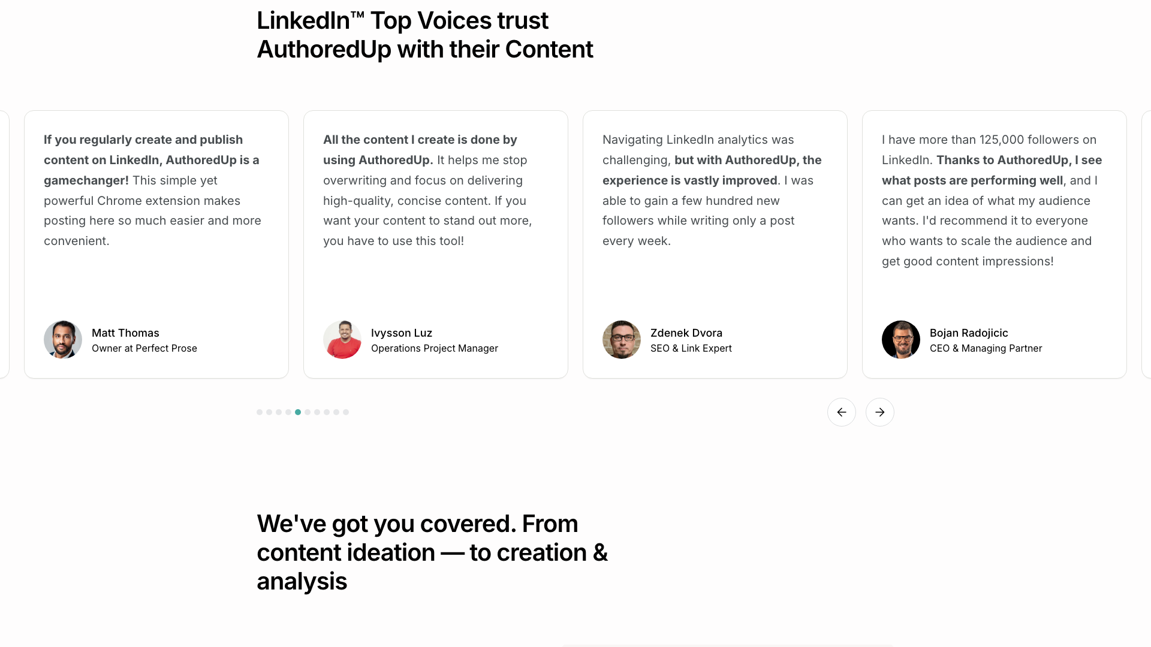The height and width of the screenshot is (647, 1151).
Task: Click Zdenek Dvora's profile picture
Action: tap(622, 340)
